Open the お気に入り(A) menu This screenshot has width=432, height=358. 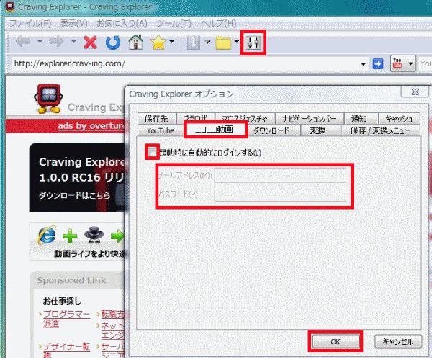[x=122, y=24]
